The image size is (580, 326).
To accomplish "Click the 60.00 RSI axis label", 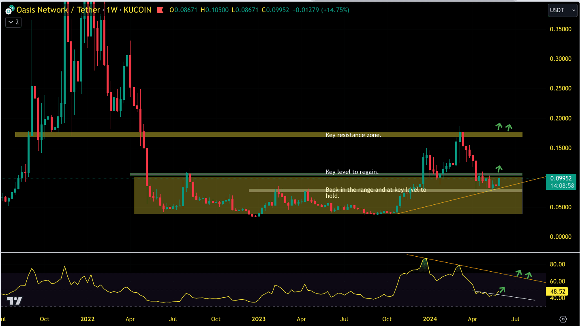I will coord(558,281).
